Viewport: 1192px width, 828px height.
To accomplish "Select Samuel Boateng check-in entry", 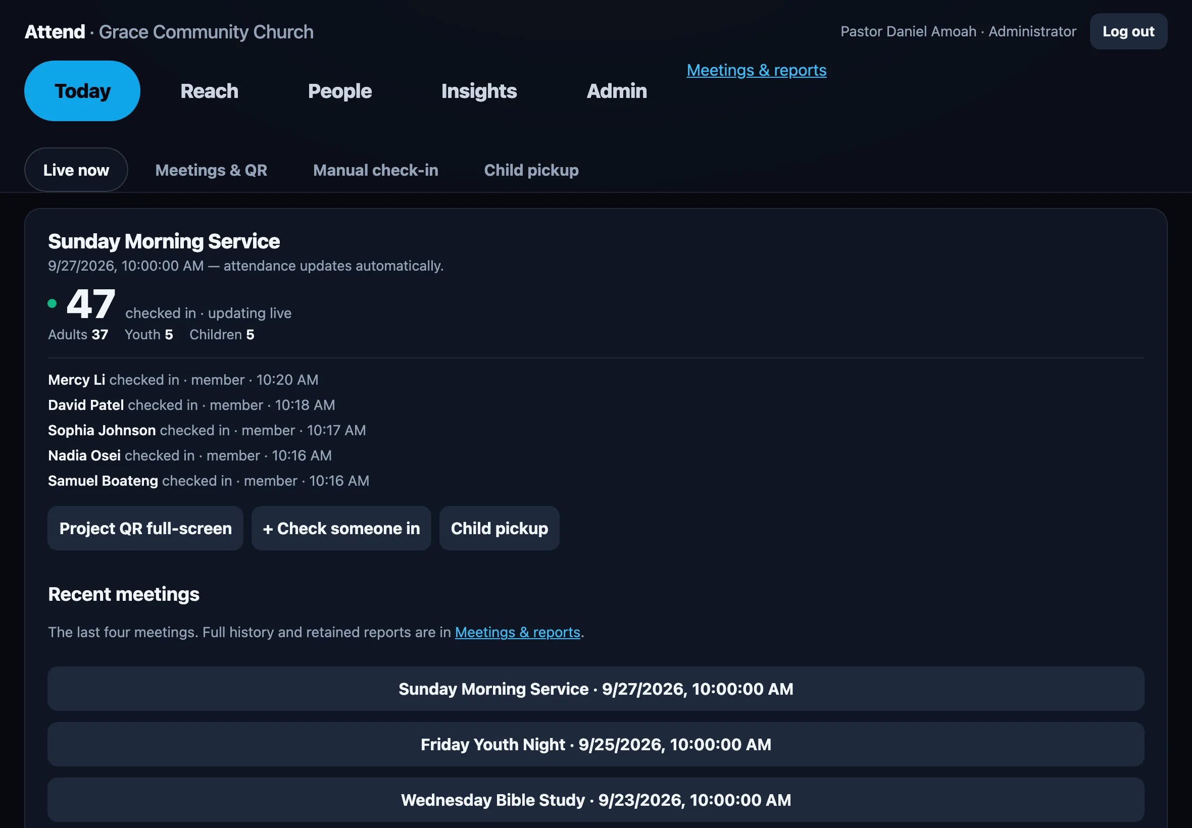I will [209, 481].
